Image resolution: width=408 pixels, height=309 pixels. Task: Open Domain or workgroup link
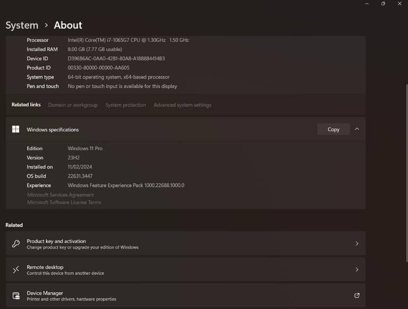click(73, 105)
